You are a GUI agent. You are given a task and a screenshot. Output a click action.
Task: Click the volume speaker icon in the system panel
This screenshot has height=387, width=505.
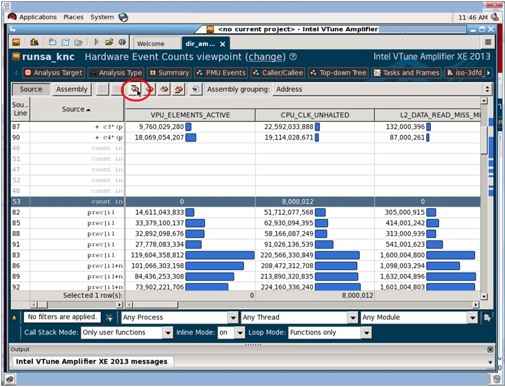click(495, 17)
